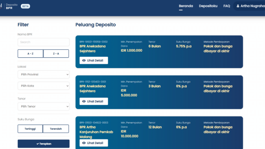This screenshot has height=149, width=265.
Task: Open the Pilih Kota dropdown
Action: [43, 86]
